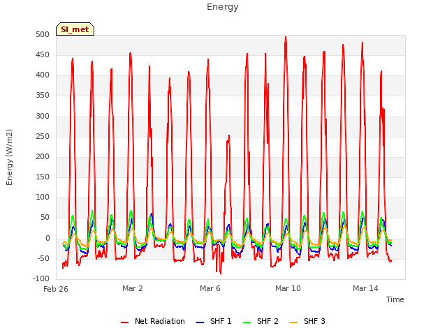Click the blue SHF 1 legend swatch
The height and width of the screenshot is (335, 447).
200,322
